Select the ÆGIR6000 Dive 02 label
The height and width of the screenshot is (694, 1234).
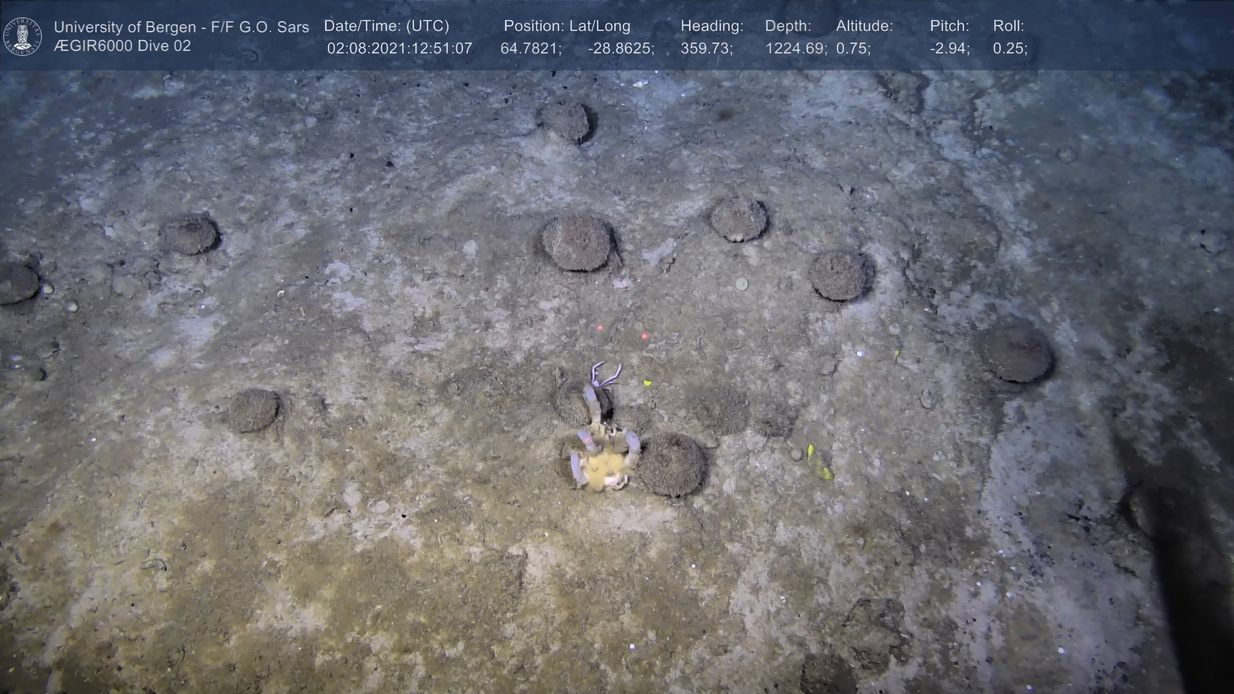pyautogui.click(x=122, y=46)
